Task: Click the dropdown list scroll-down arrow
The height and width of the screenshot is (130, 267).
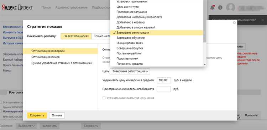Action: tap(205, 64)
